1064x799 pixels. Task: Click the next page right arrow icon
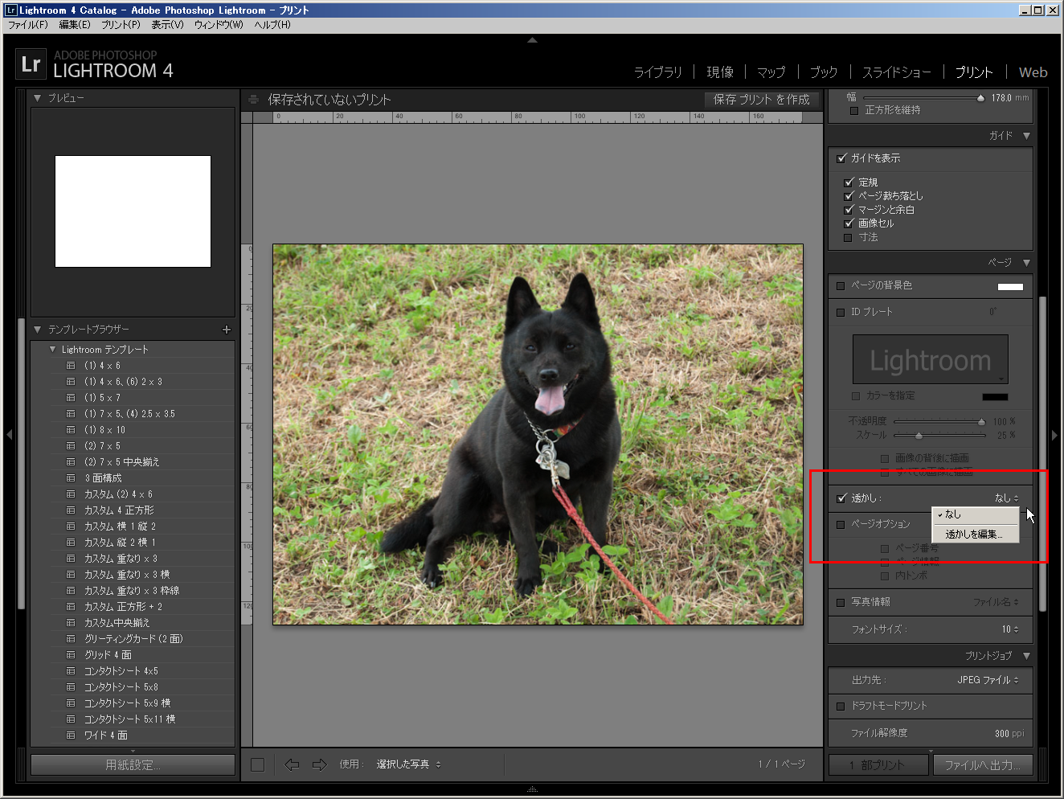319,764
